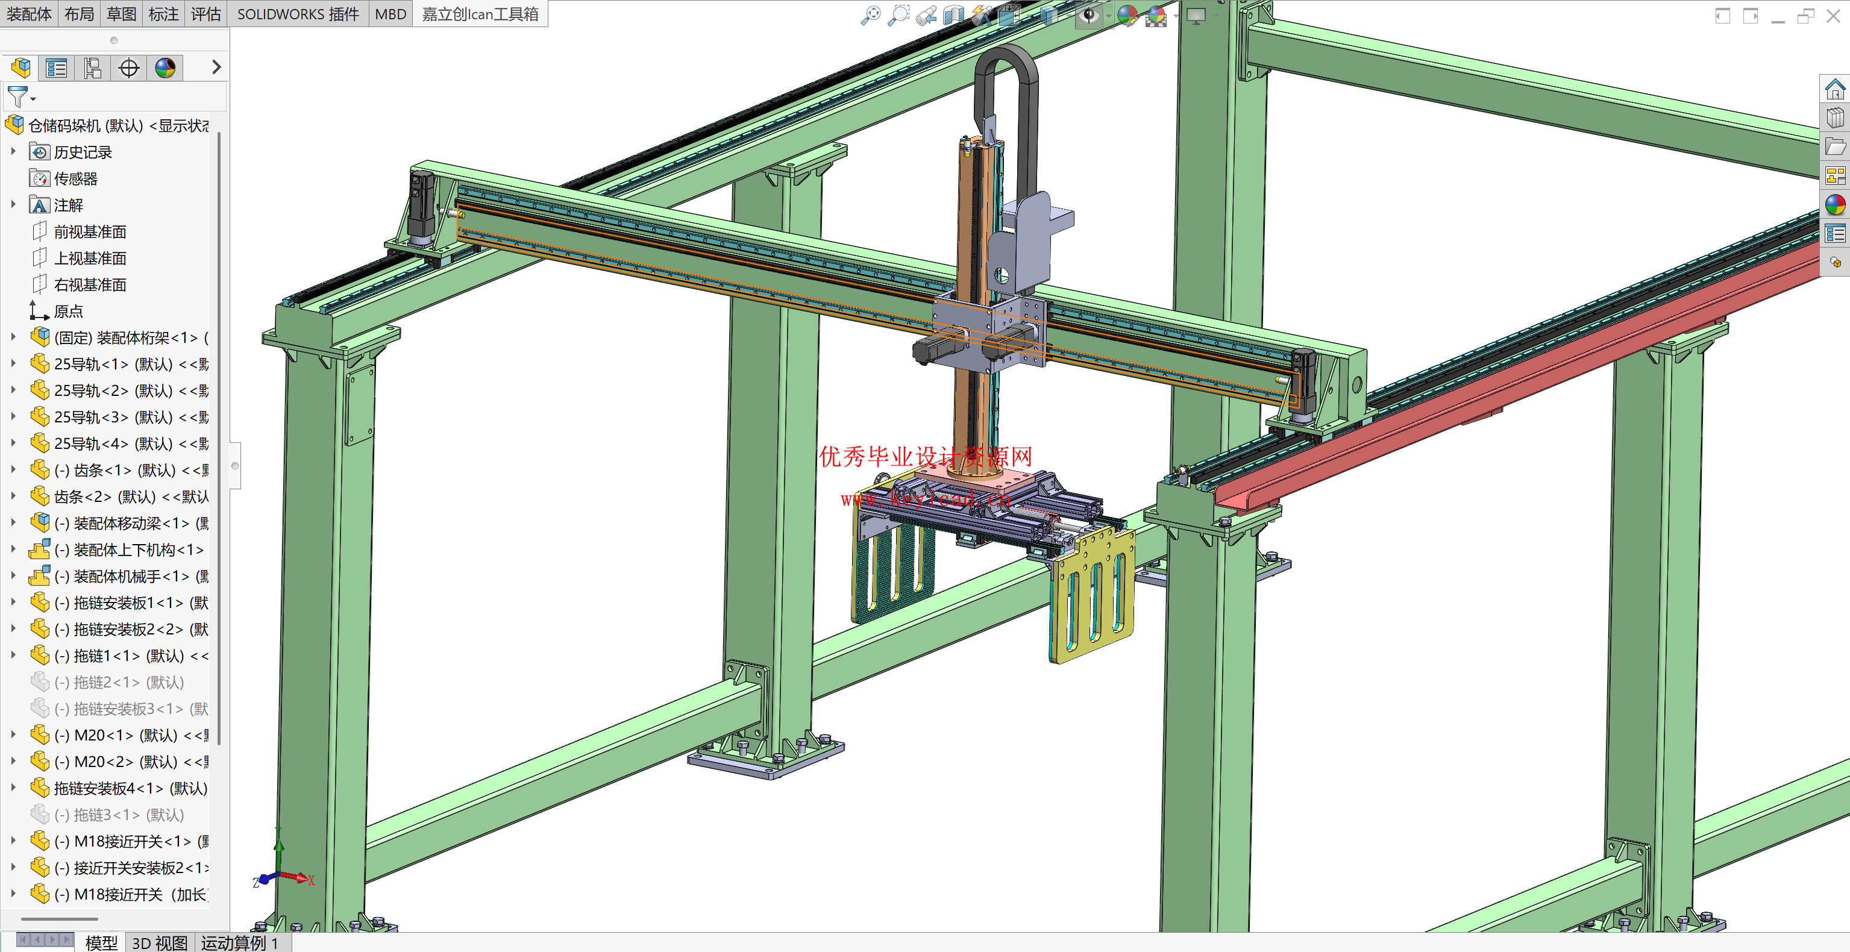Expand the 装配体机械手<1> subassembly

[13, 576]
